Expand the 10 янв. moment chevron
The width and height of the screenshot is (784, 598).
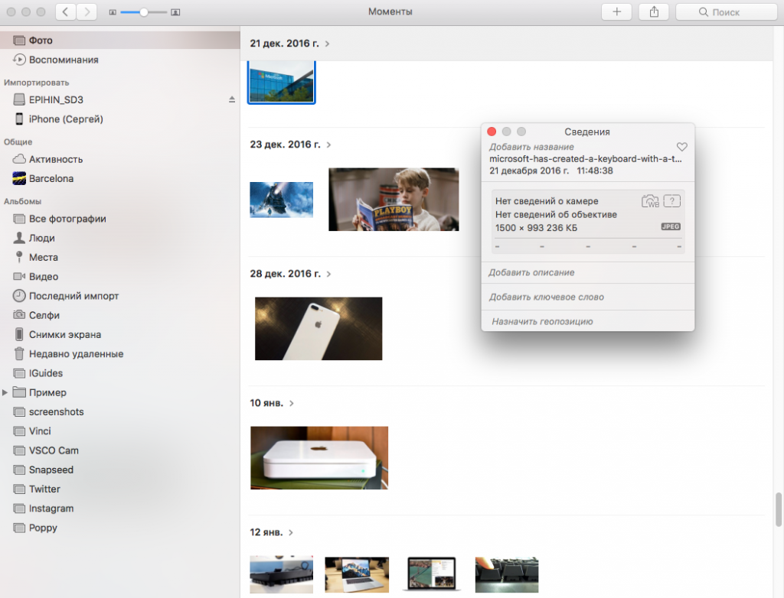point(292,403)
